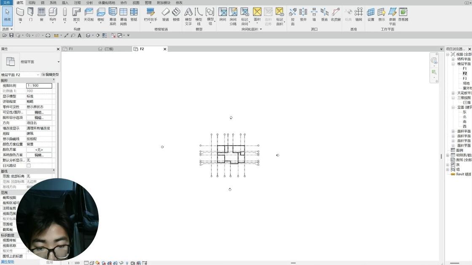472x265 pixels.
Task: Click 编辑 button for 系统颜色方案
Action: click(39, 155)
